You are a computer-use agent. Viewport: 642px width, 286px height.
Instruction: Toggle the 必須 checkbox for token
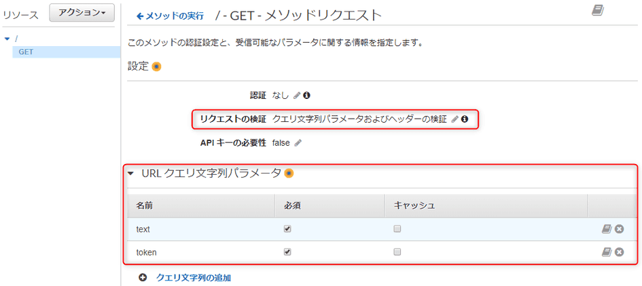[x=287, y=253]
